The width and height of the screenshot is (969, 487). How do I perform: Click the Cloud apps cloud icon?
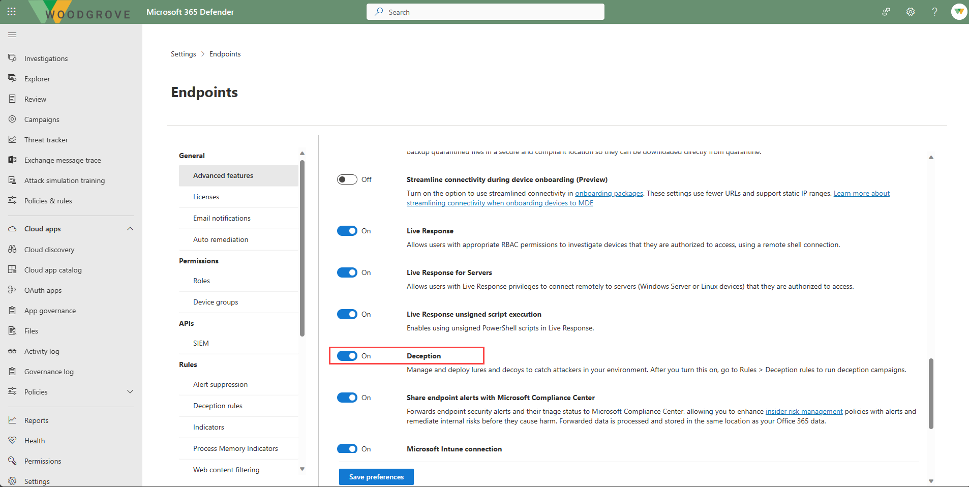[x=12, y=229]
